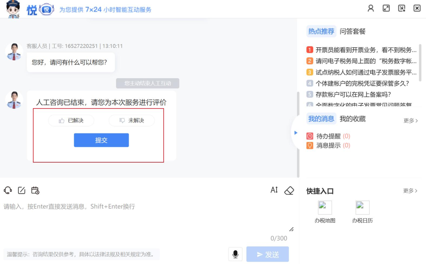Submit the rating with 提交 button

101,140
